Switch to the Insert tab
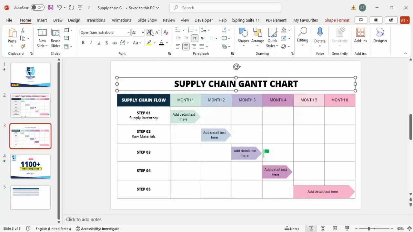This screenshot has height=232, width=413. coord(42,20)
